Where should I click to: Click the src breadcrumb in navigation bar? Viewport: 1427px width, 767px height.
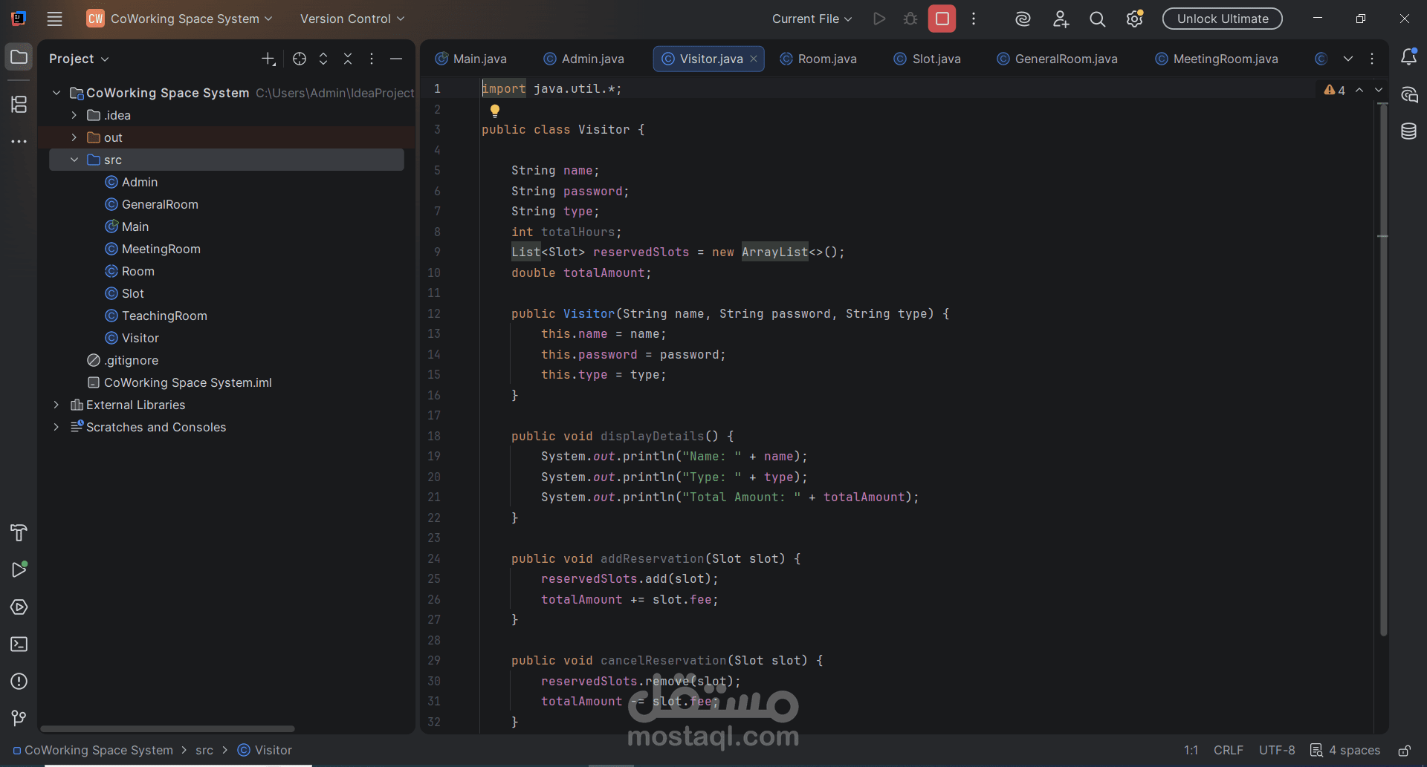pos(204,751)
